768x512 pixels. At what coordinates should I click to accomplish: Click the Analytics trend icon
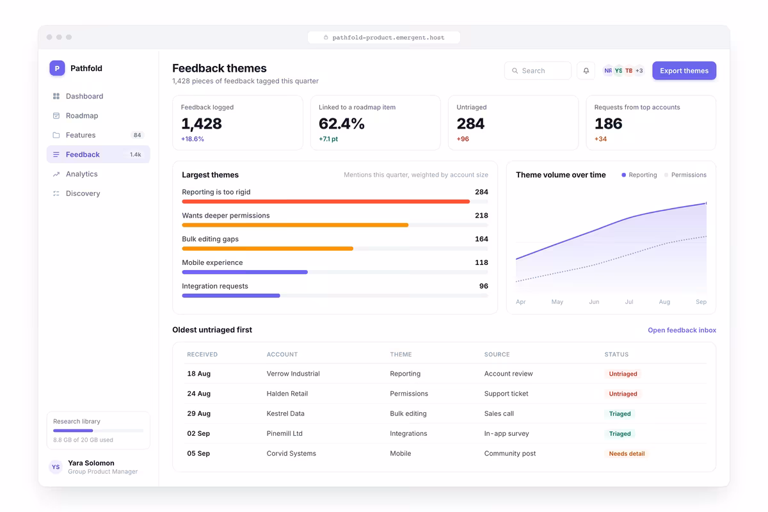[x=56, y=174]
